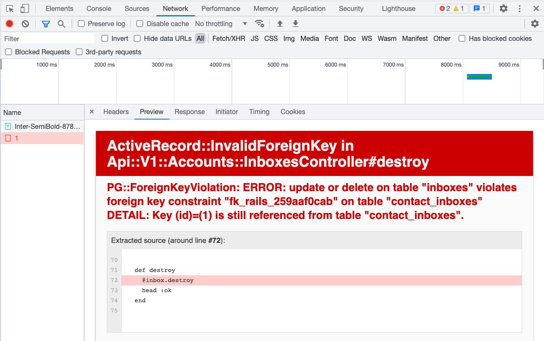Search within network requests
Screen dimensions: 544x341
[61, 24]
